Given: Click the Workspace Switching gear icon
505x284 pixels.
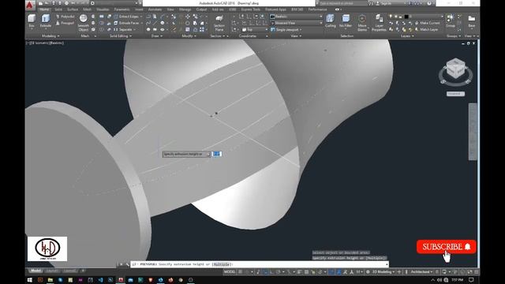Looking at the screenshot, I should [x=368, y=272].
